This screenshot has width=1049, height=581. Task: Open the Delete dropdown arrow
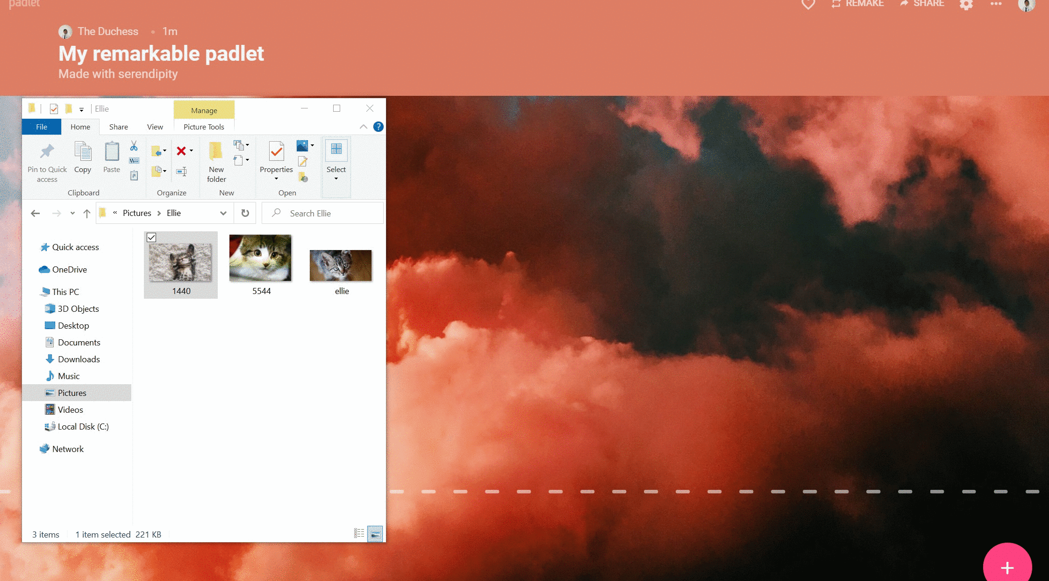(191, 151)
